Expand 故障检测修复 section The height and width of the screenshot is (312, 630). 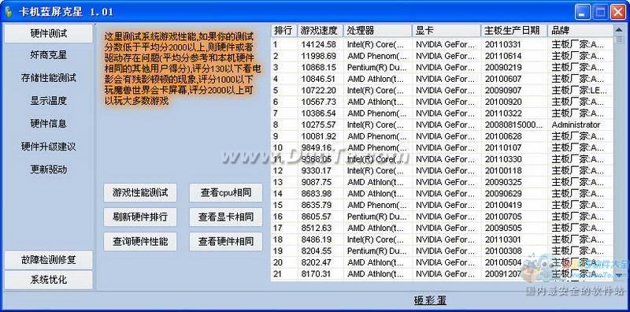48,260
